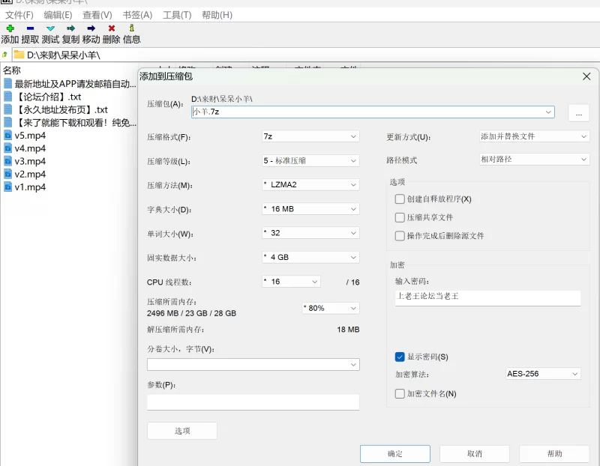Open the 书签(A) menu
Screen dimensions: 600x466
pyautogui.click(x=137, y=15)
